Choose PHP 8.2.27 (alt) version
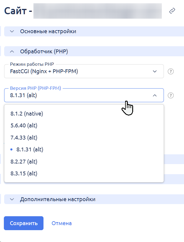The height and width of the screenshot is (242, 184). (x=24, y=161)
